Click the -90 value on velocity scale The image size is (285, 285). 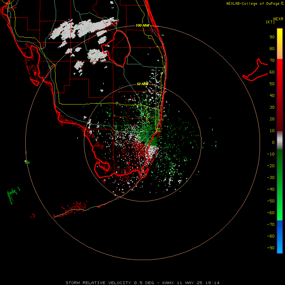coord(271,248)
